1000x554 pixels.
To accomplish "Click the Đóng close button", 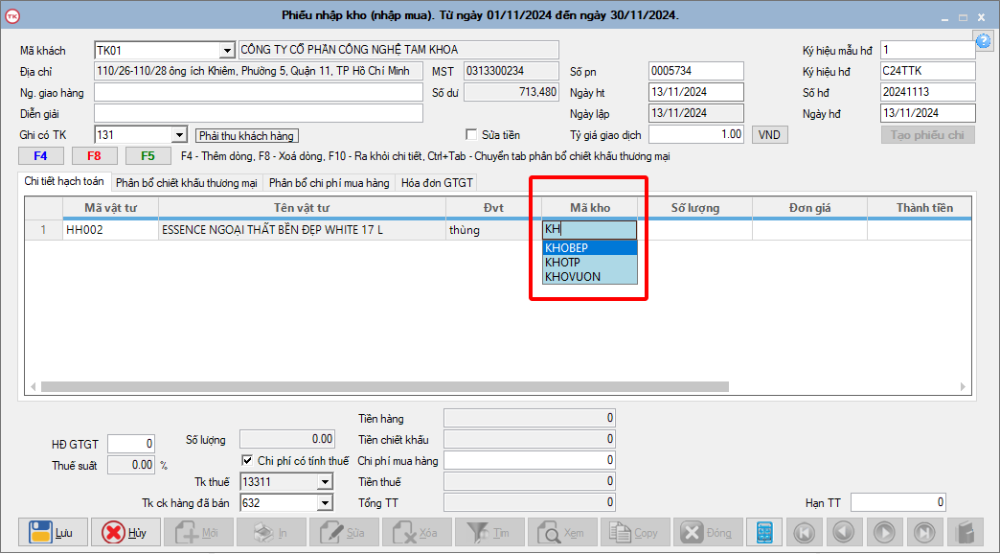I will pos(707,532).
